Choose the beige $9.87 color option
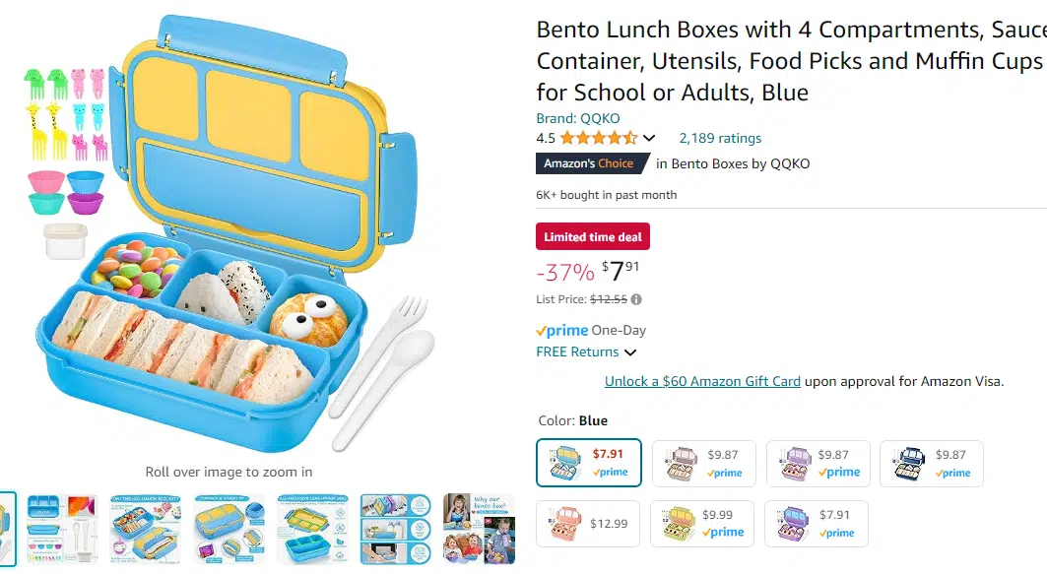Screen dimensions: 1047x574 704,464
